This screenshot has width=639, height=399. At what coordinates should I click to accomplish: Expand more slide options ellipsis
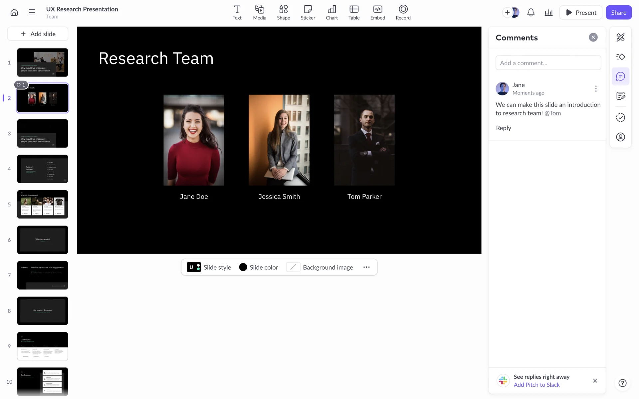[x=366, y=267]
